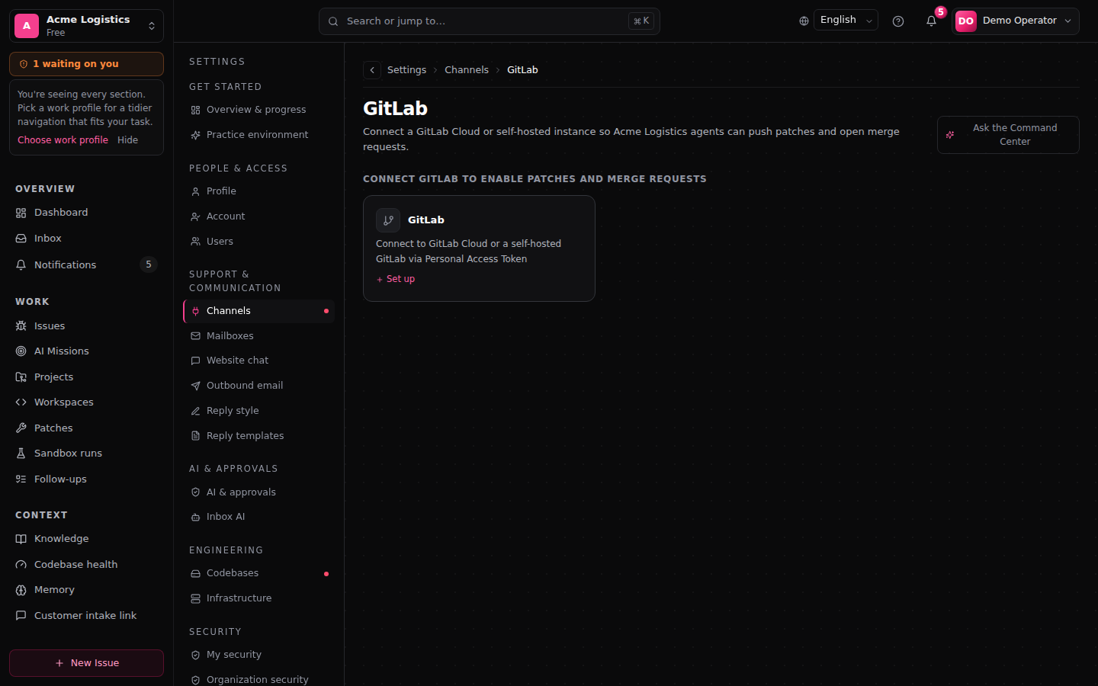Open Inbox tray icon
The height and width of the screenshot is (686, 1098).
click(x=21, y=239)
